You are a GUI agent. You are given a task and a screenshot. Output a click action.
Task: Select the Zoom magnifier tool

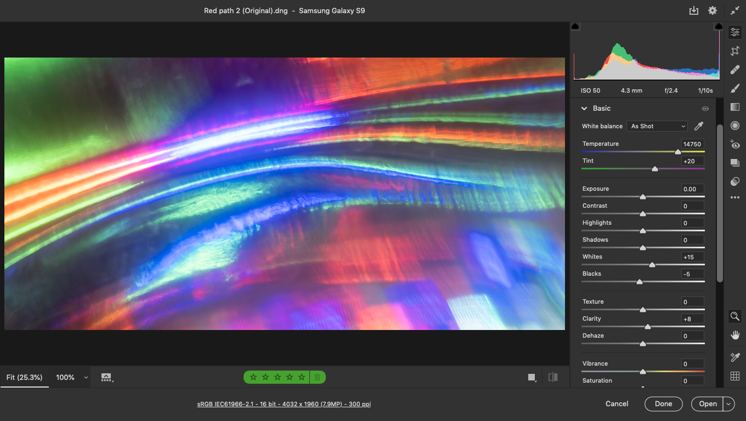point(735,316)
